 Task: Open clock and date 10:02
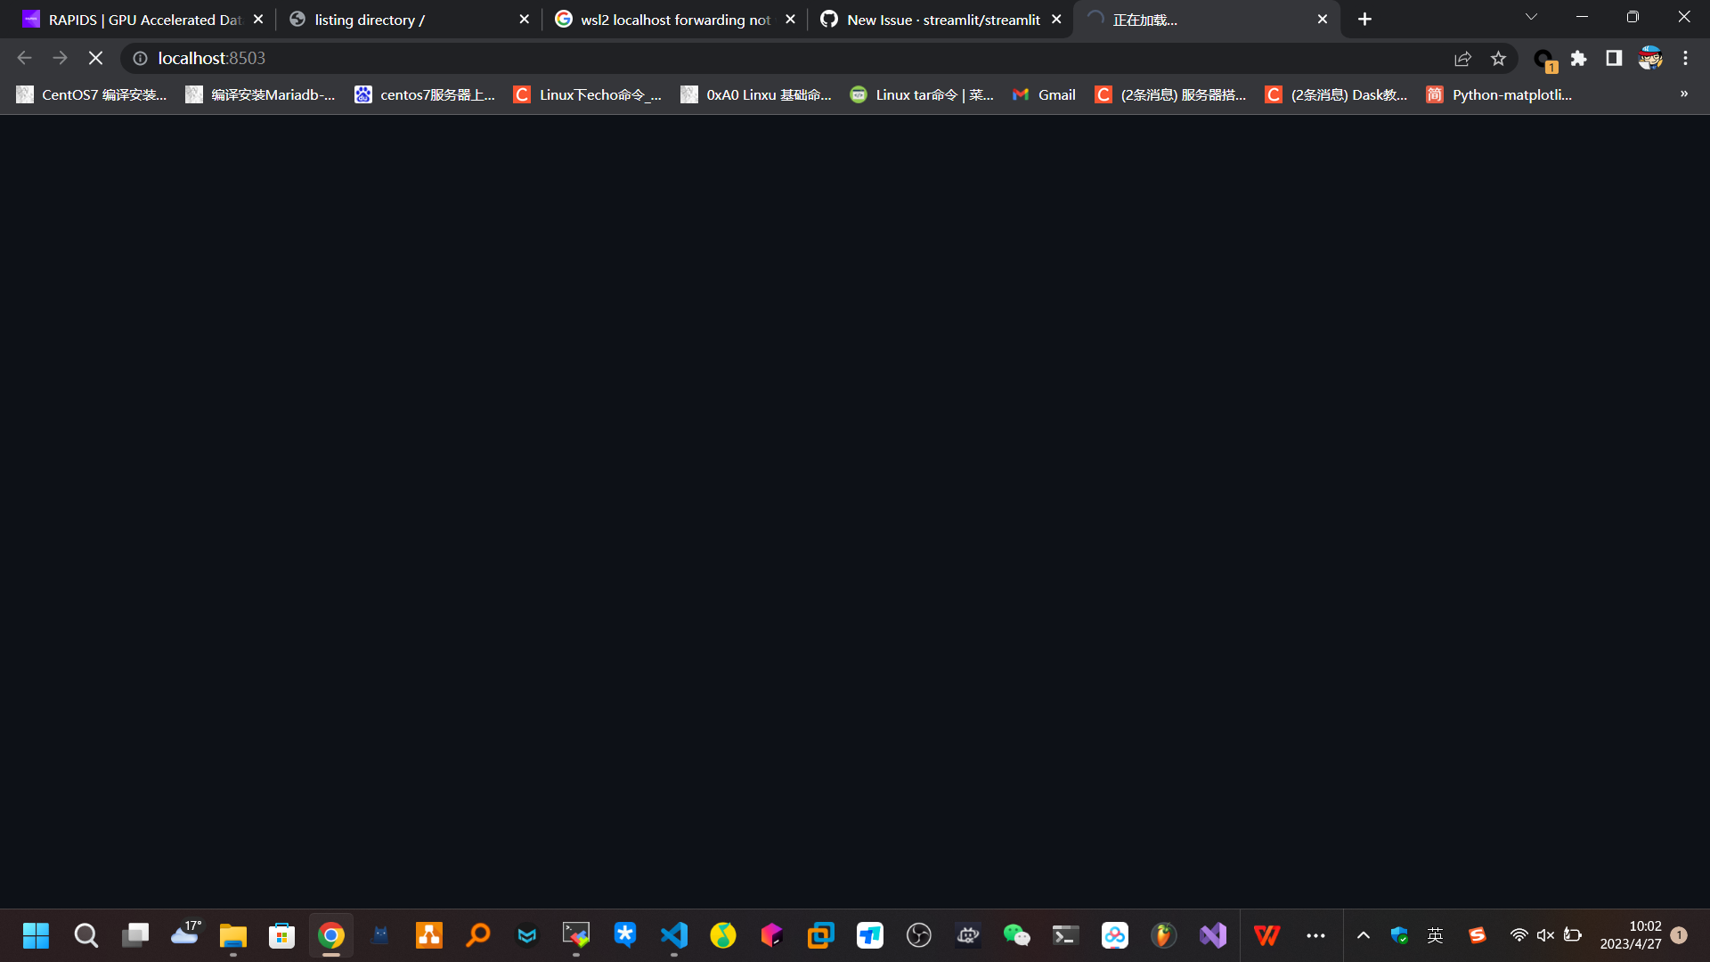coord(1630,935)
